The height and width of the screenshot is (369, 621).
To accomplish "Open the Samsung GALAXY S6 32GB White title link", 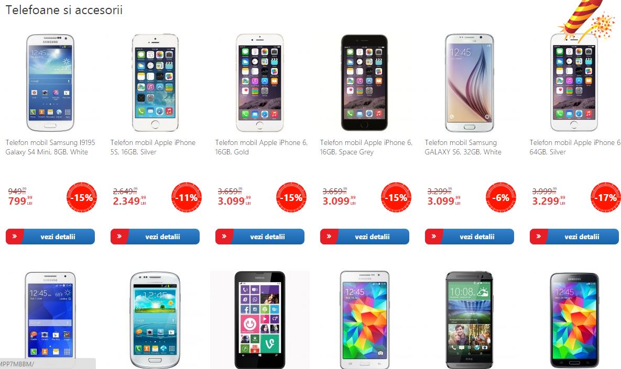I will pos(463,147).
